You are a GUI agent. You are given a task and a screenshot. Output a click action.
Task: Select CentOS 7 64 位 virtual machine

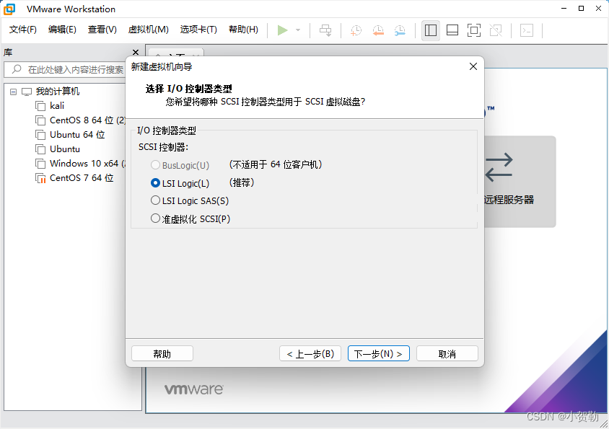click(x=82, y=178)
